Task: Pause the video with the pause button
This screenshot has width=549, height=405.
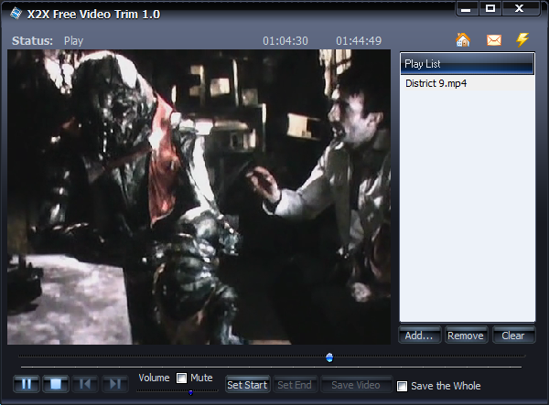Action: [27, 384]
